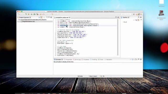Click the 'var sineWave' line in the editor
Image resolution: width=168 pixels, height=94 pixels.
74,21
